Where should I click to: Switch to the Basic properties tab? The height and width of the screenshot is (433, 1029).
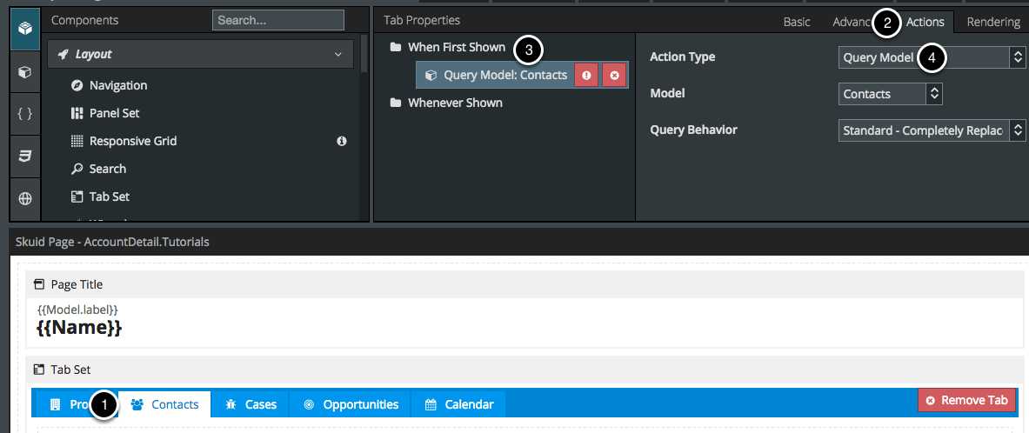[796, 22]
